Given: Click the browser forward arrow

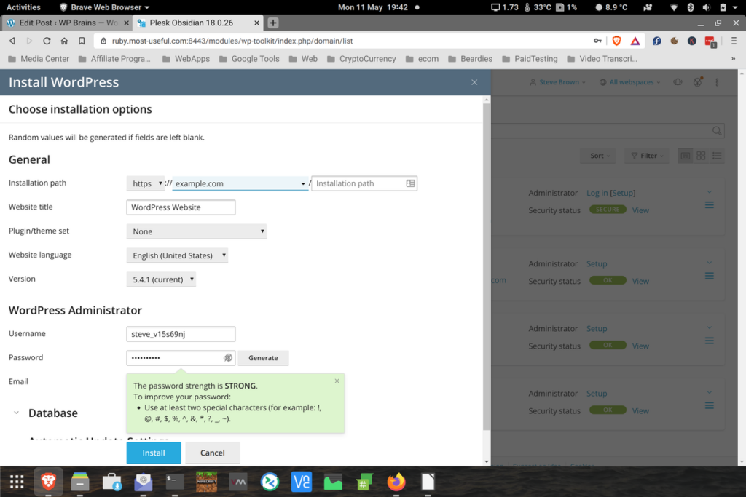Looking at the screenshot, I should pyautogui.click(x=29, y=41).
